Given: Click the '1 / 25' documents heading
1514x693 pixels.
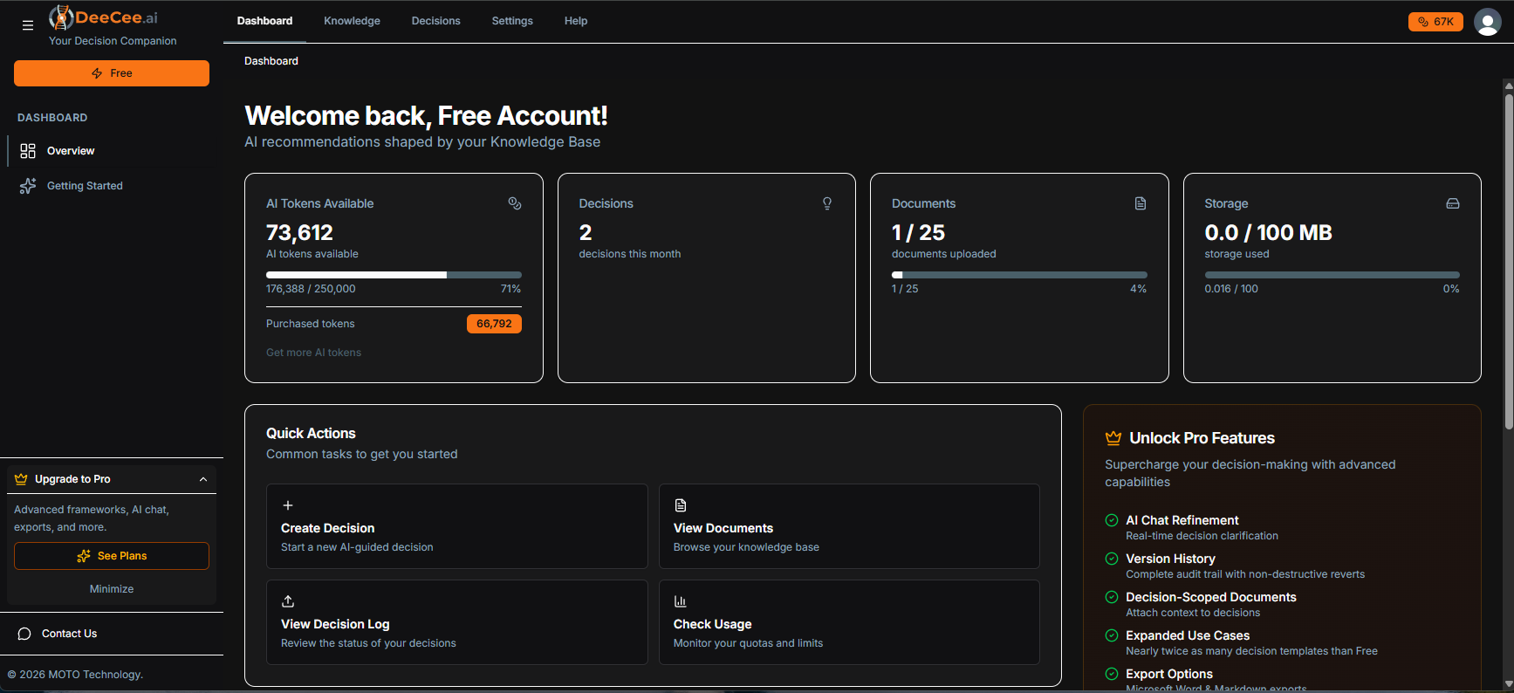Looking at the screenshot, I should pos(918,233).
